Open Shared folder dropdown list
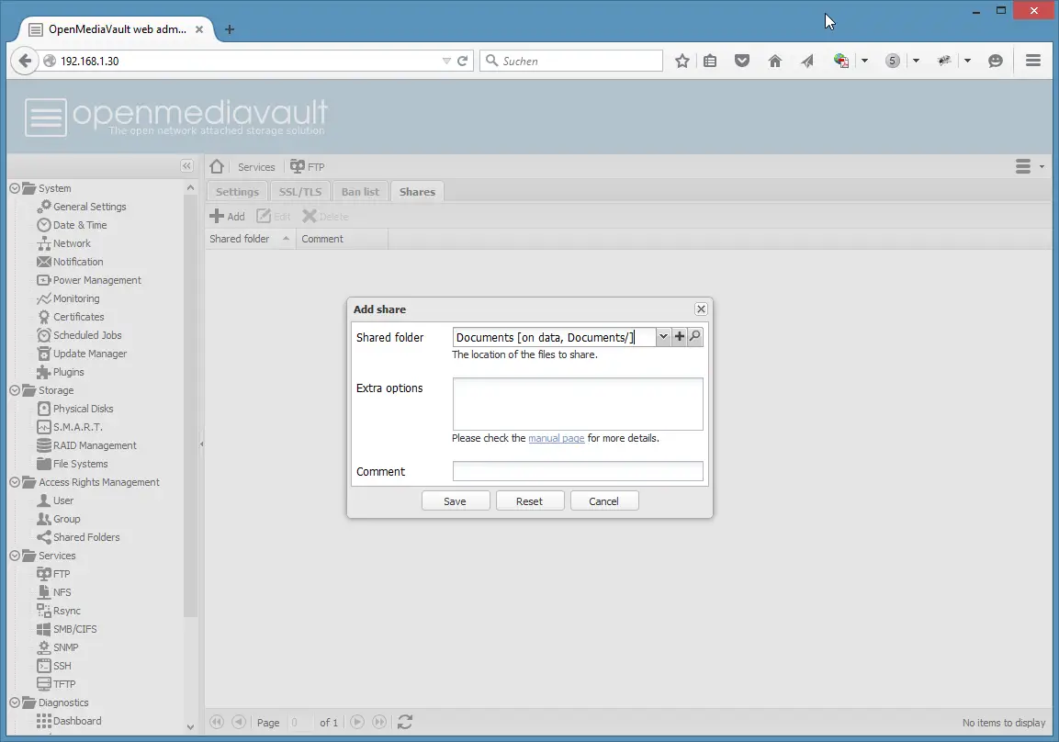 (663, 337)
